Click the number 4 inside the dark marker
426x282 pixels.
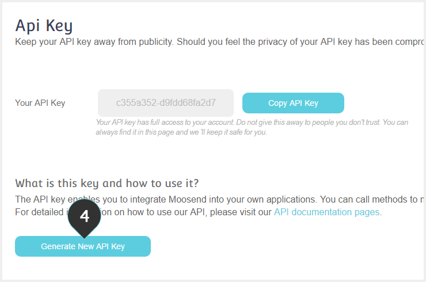coord(85,216)
